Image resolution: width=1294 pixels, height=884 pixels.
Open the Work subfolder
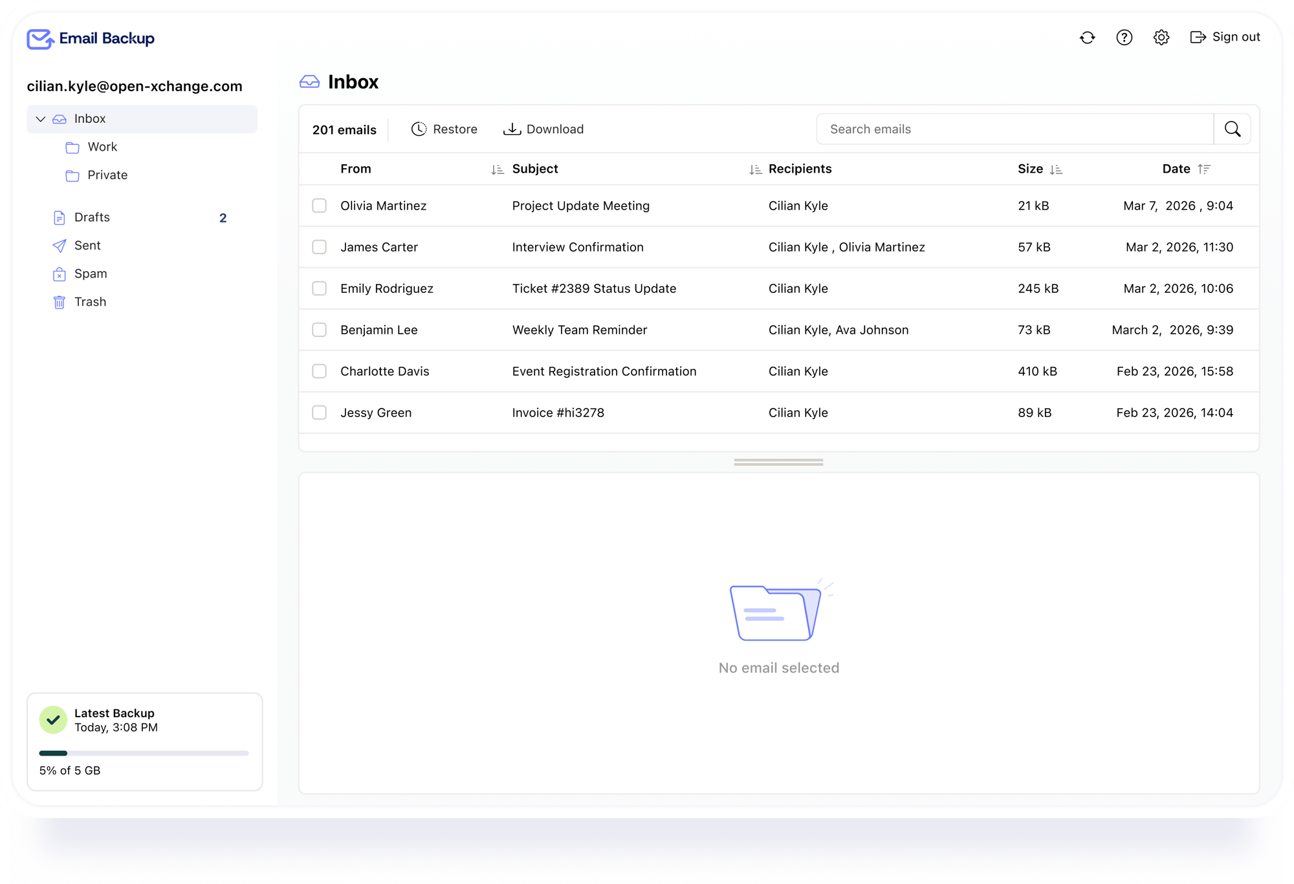tap(102, 147)
